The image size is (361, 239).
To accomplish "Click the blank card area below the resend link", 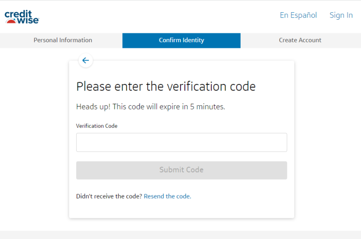I will pyautogui.click(x=181, y=210).
